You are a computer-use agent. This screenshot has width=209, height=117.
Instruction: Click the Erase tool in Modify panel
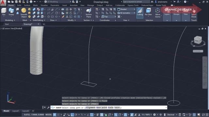(x=63, y=17)
